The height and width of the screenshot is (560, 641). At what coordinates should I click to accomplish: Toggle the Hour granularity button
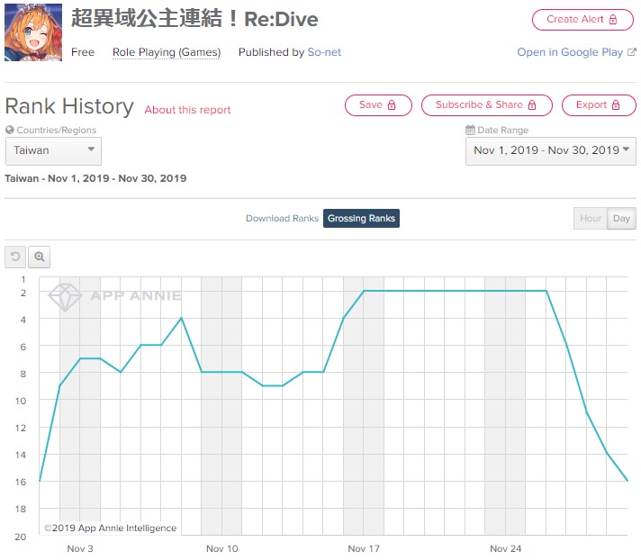(591, 218)
